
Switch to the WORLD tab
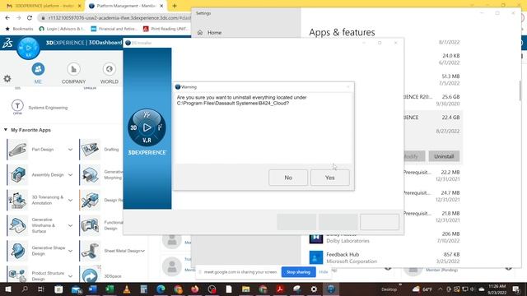pyautogui.click(x=110, y=73)
